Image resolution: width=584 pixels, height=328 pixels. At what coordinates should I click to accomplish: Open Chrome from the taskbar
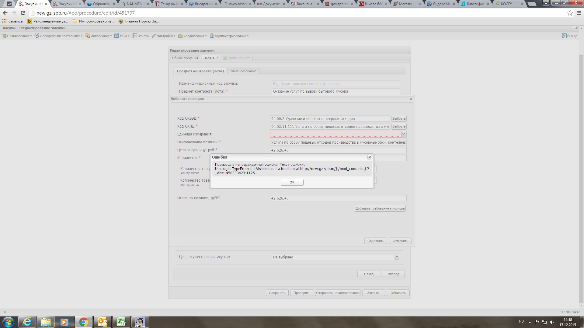83,322
